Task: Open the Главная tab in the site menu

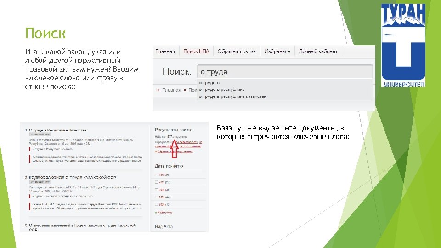Action: 165,51
